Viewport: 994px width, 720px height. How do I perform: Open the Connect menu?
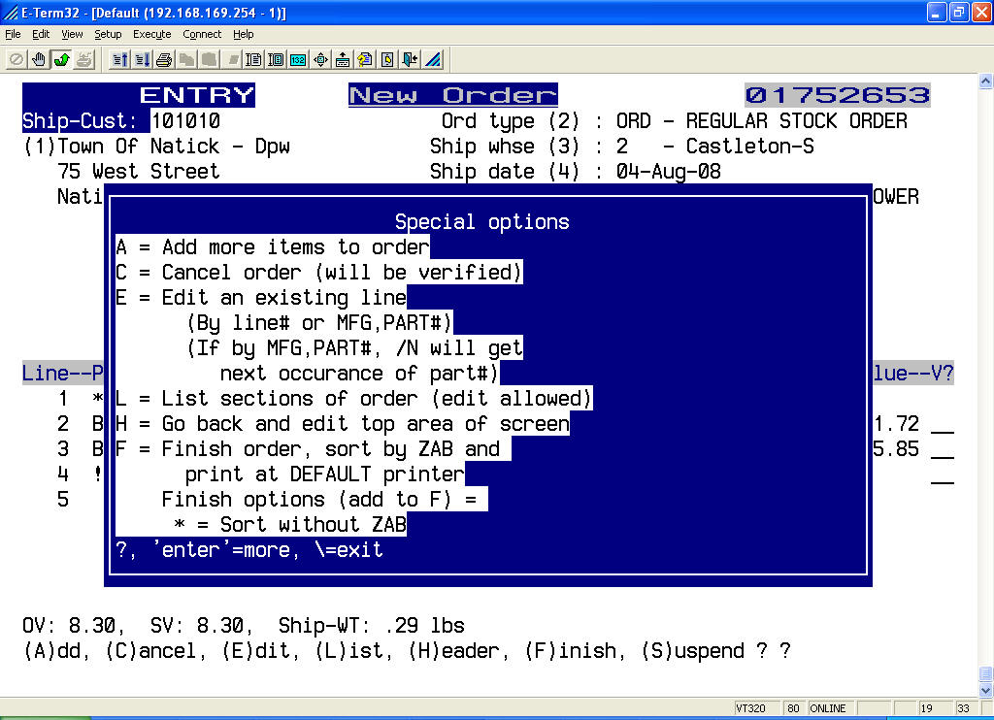coord(202,34)
